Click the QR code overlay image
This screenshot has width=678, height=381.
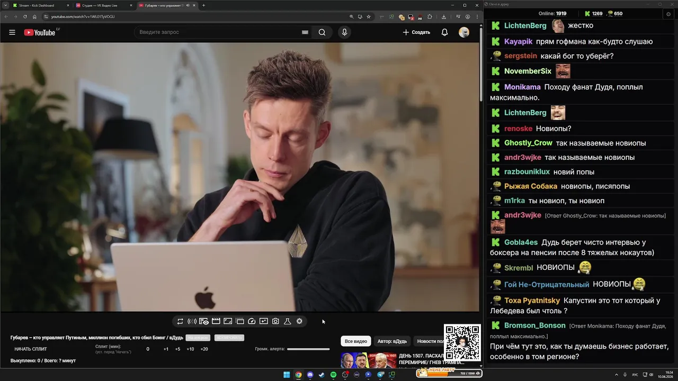(x=462, y=342)
